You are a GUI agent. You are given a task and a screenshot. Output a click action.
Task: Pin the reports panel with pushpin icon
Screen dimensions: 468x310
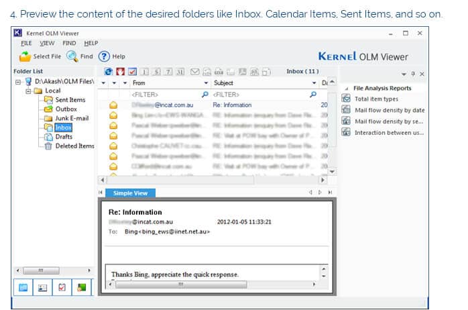413,73
